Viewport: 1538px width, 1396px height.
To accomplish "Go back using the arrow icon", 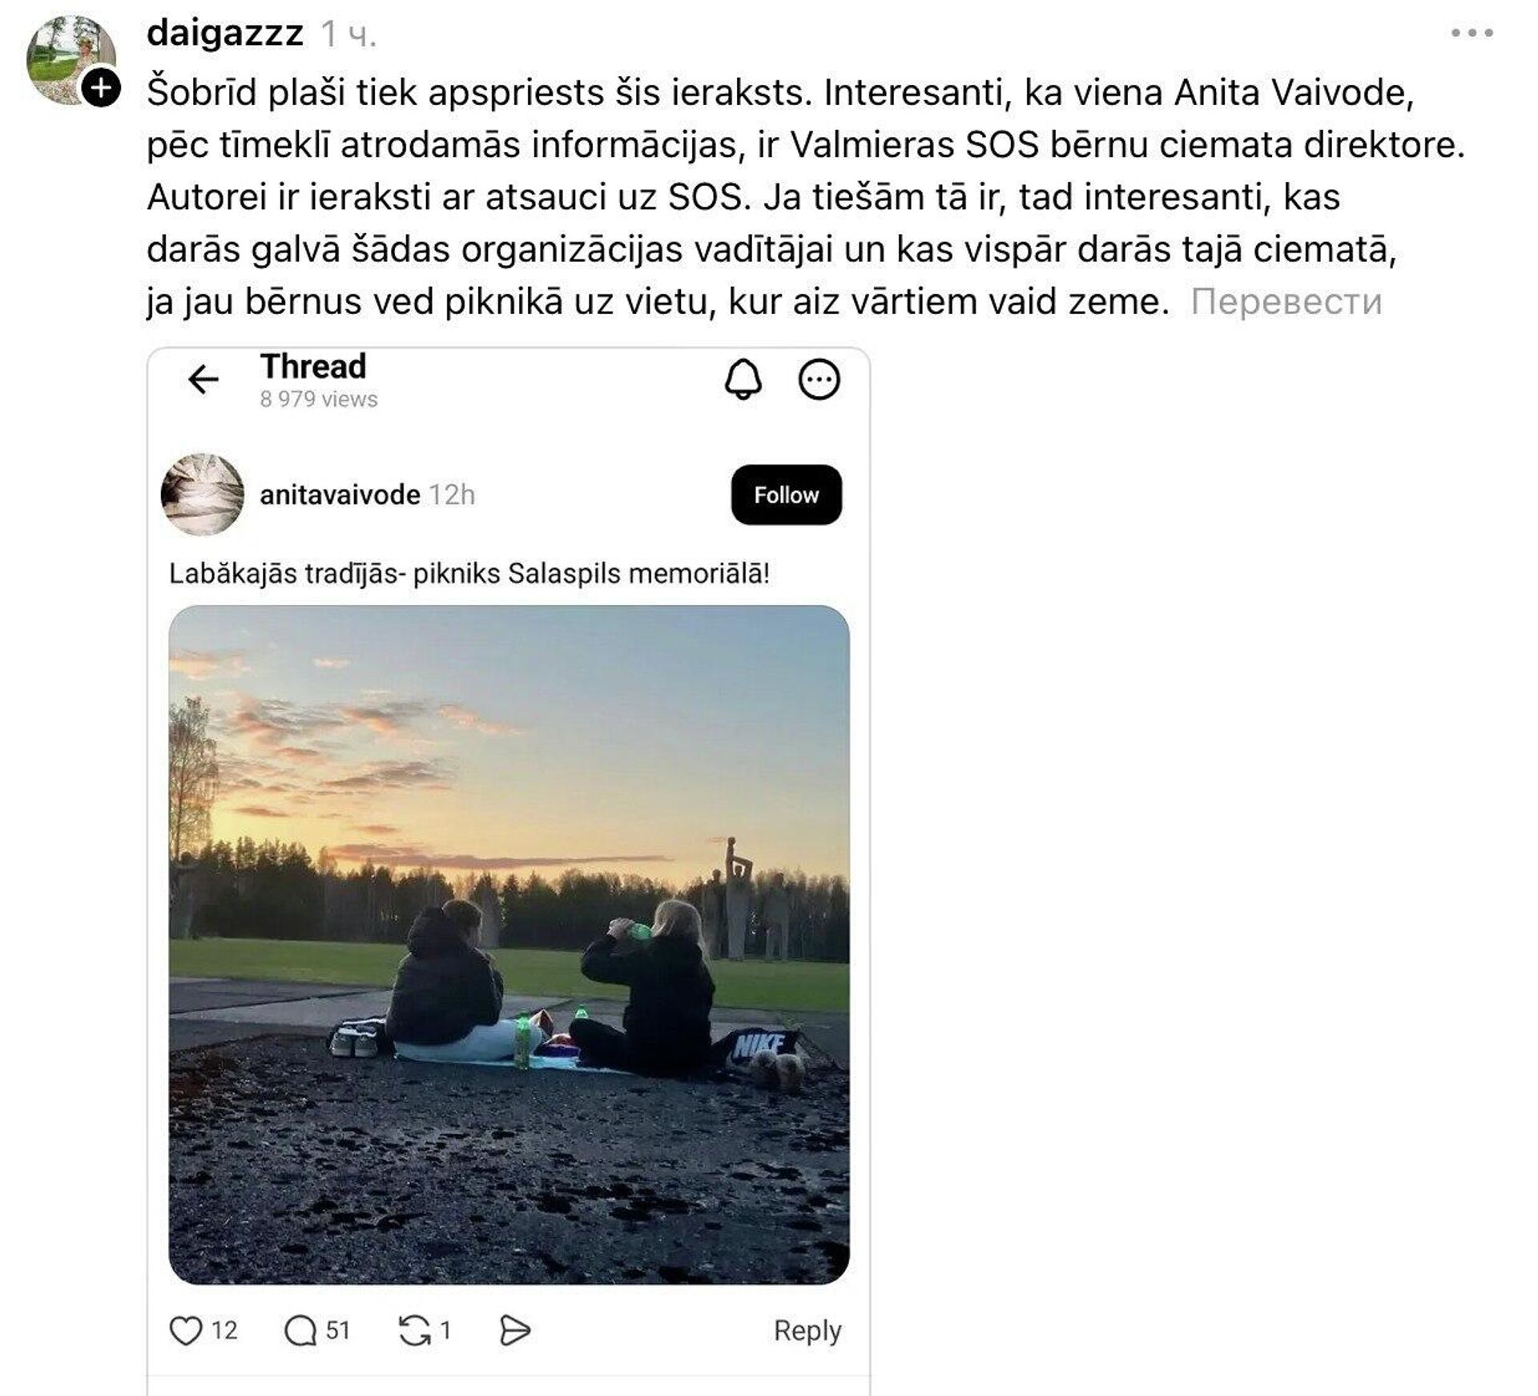I will coord(203,379).
